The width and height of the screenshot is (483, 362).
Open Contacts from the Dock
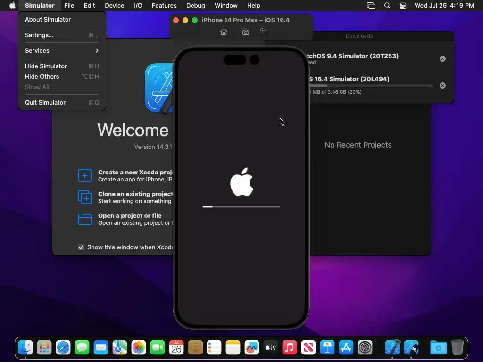(x=195, y=348)
